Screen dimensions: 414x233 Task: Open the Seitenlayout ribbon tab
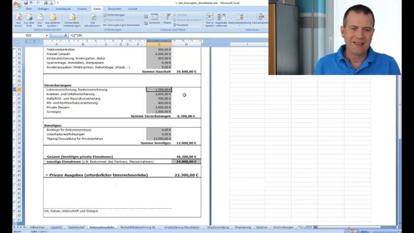63,9
